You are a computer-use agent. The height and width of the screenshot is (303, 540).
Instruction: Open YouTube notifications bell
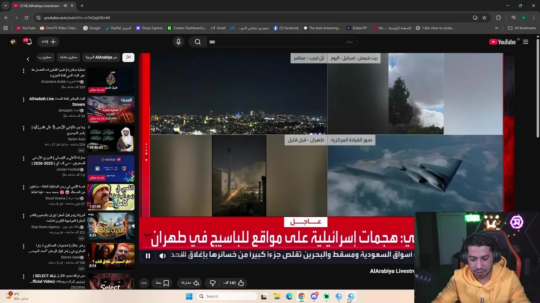(x=28, y=42)
